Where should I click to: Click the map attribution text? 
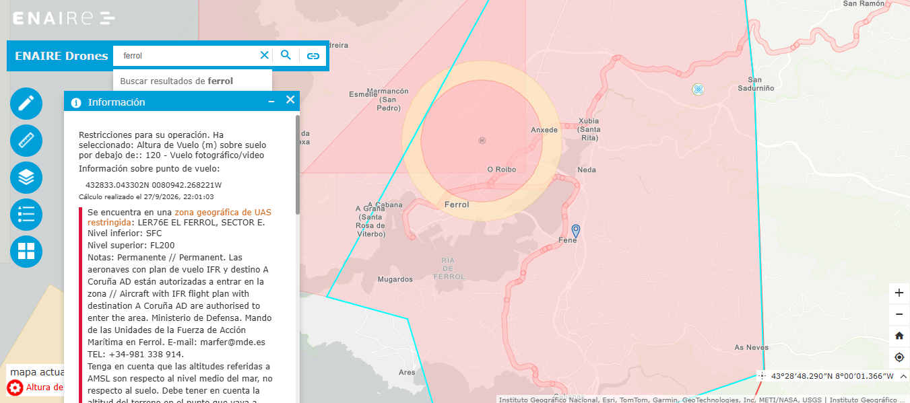(703, 400)
